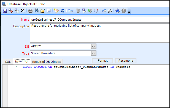Click the gray exclamation mark icon

(124, 11)
